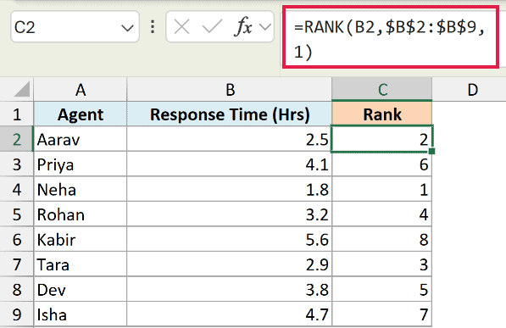Select Aarav's rank cell showing 2
This screenshot has width=506, height=328.
tap(382, 139)
